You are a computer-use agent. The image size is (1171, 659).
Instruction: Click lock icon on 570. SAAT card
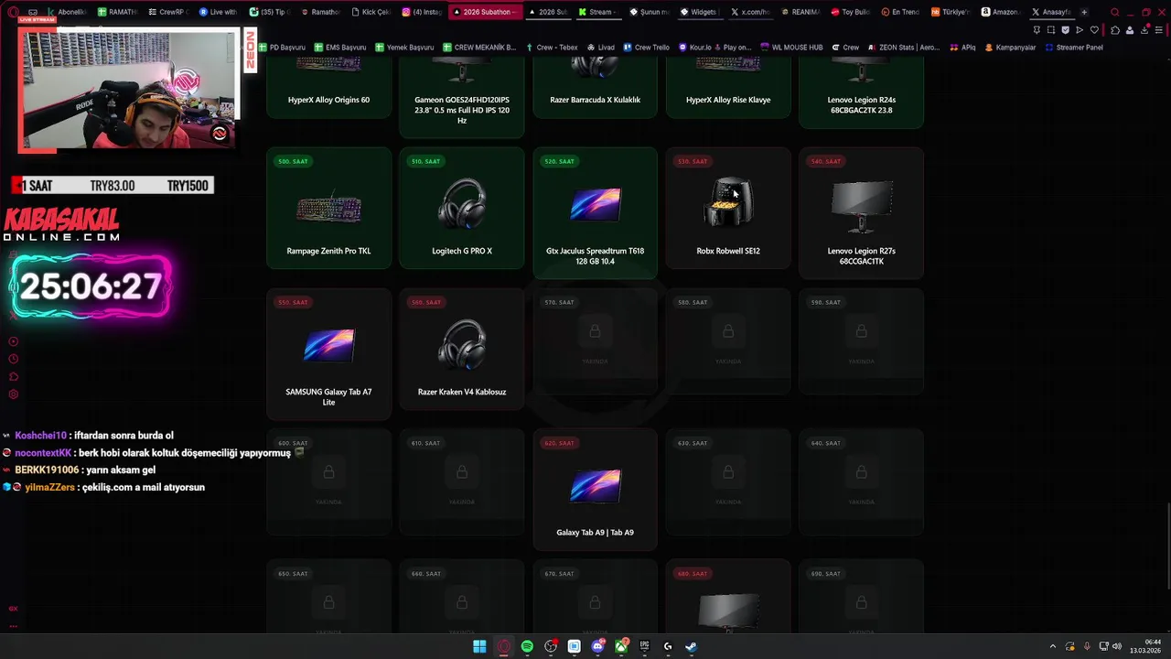[595, 331]
